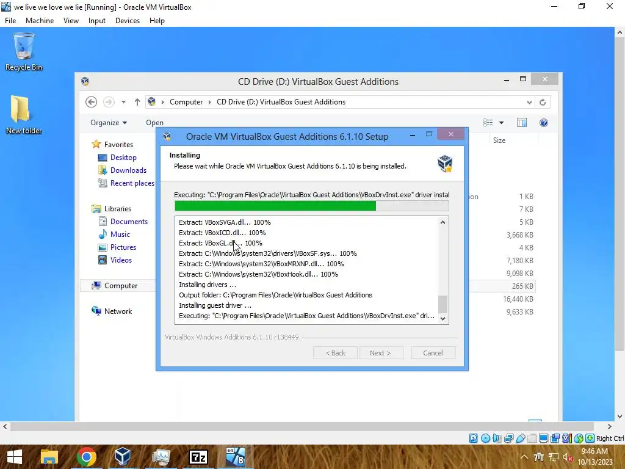Click the install log scrollbar up arrow
The width and height of the screenshot is (625, 469).
coord(443,222)
